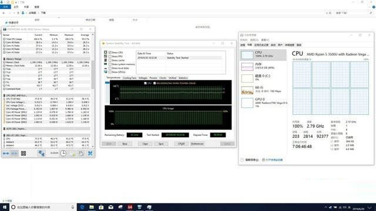Click Preferences button in stability test
This screenshot has height=211, width=376.
(x=197, y=144)
